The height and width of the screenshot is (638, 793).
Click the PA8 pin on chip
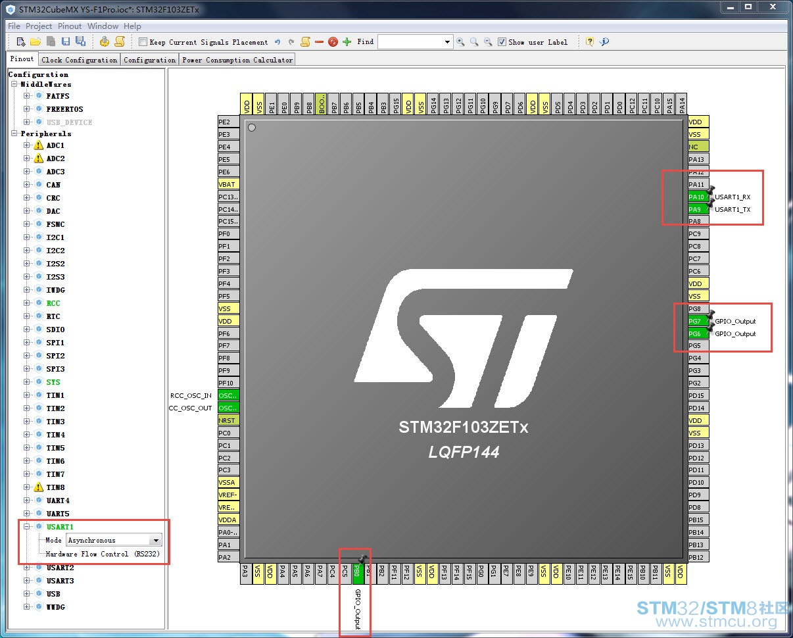click(x=698, y=222)
